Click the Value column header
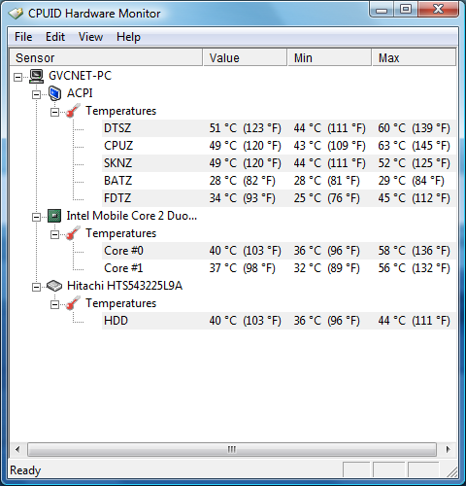This screenshot has width=466, height=486. [245, 58]
